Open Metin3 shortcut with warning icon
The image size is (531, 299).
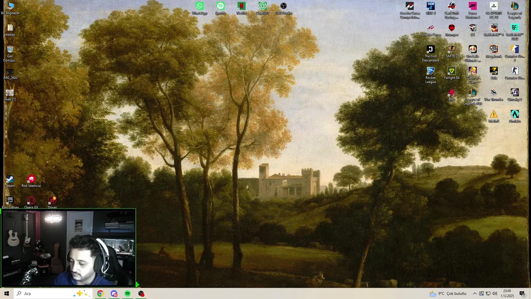click(x=493, y=117)
